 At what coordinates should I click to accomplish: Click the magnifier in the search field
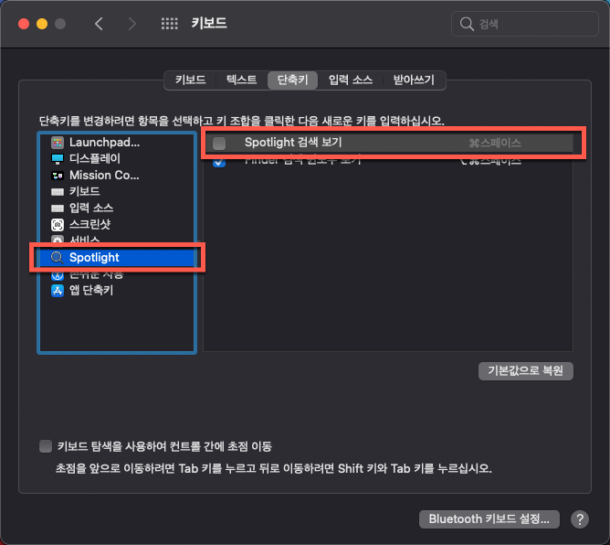(467, 24)
